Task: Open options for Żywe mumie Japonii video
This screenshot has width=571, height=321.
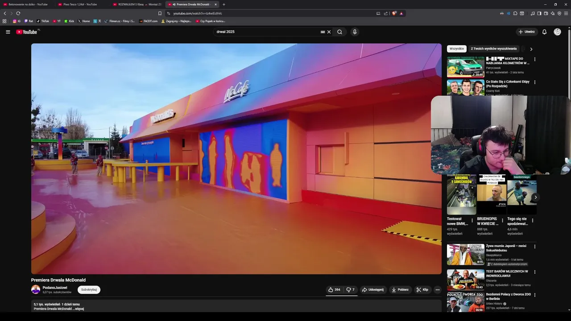Action: [535, 247]
